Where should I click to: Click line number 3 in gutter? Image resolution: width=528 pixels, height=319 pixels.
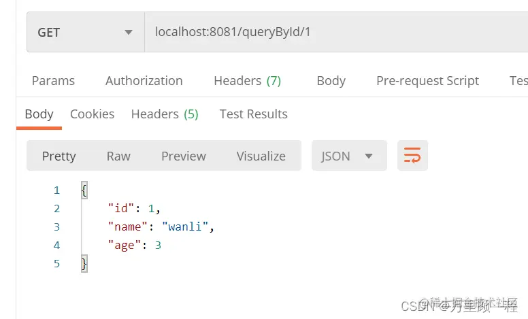tap(56, 227)
